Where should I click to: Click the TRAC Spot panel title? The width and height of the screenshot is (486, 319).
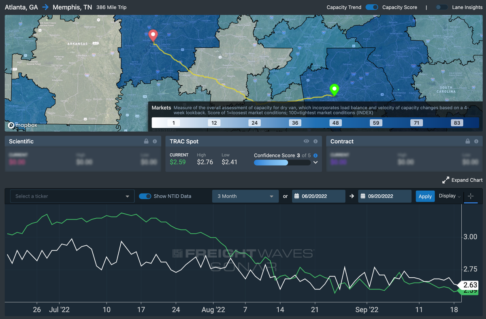point(184,141)
